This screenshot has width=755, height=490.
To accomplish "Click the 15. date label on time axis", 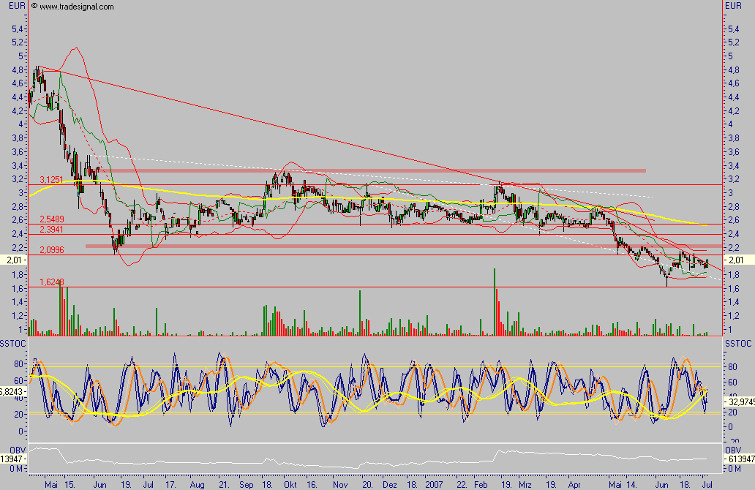I will 70,485.
